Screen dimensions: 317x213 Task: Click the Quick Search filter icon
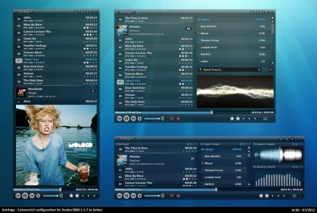tap(200, 70)
